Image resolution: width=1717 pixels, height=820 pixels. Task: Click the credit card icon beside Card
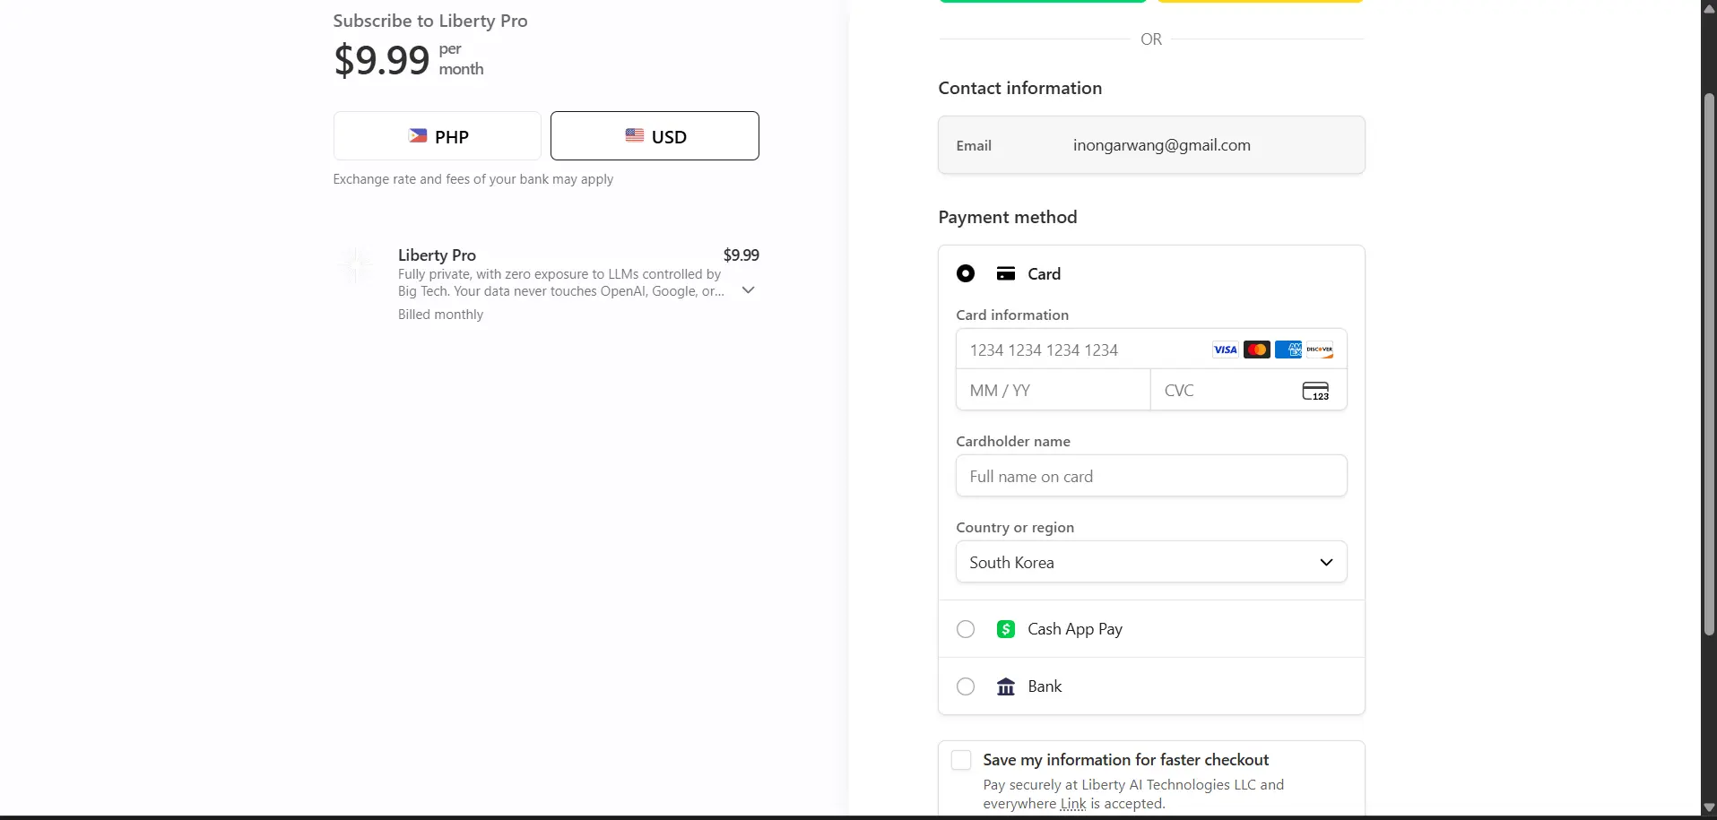1006,273
